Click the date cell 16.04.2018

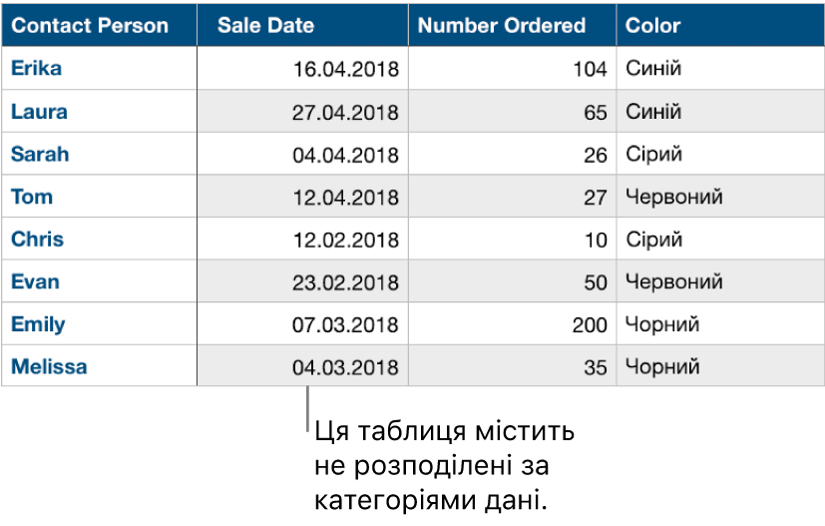[345, 70]
